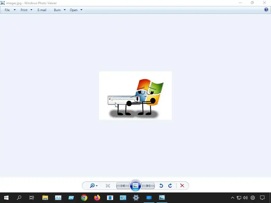Delete the photo with red X
This screenshot has height=203, width=271.
(x=182, y=186)
